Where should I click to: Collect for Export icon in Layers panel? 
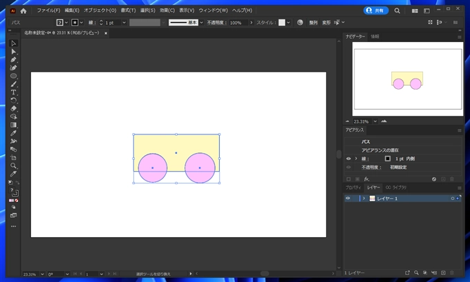(407, 273)
